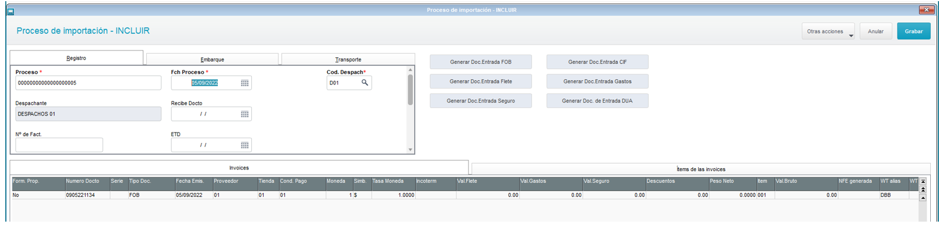Image resolution: width=939 pixels, height=231 pixels.
Task: Open calendar picker for Recibe Docto
Action: tap(245, 114)
